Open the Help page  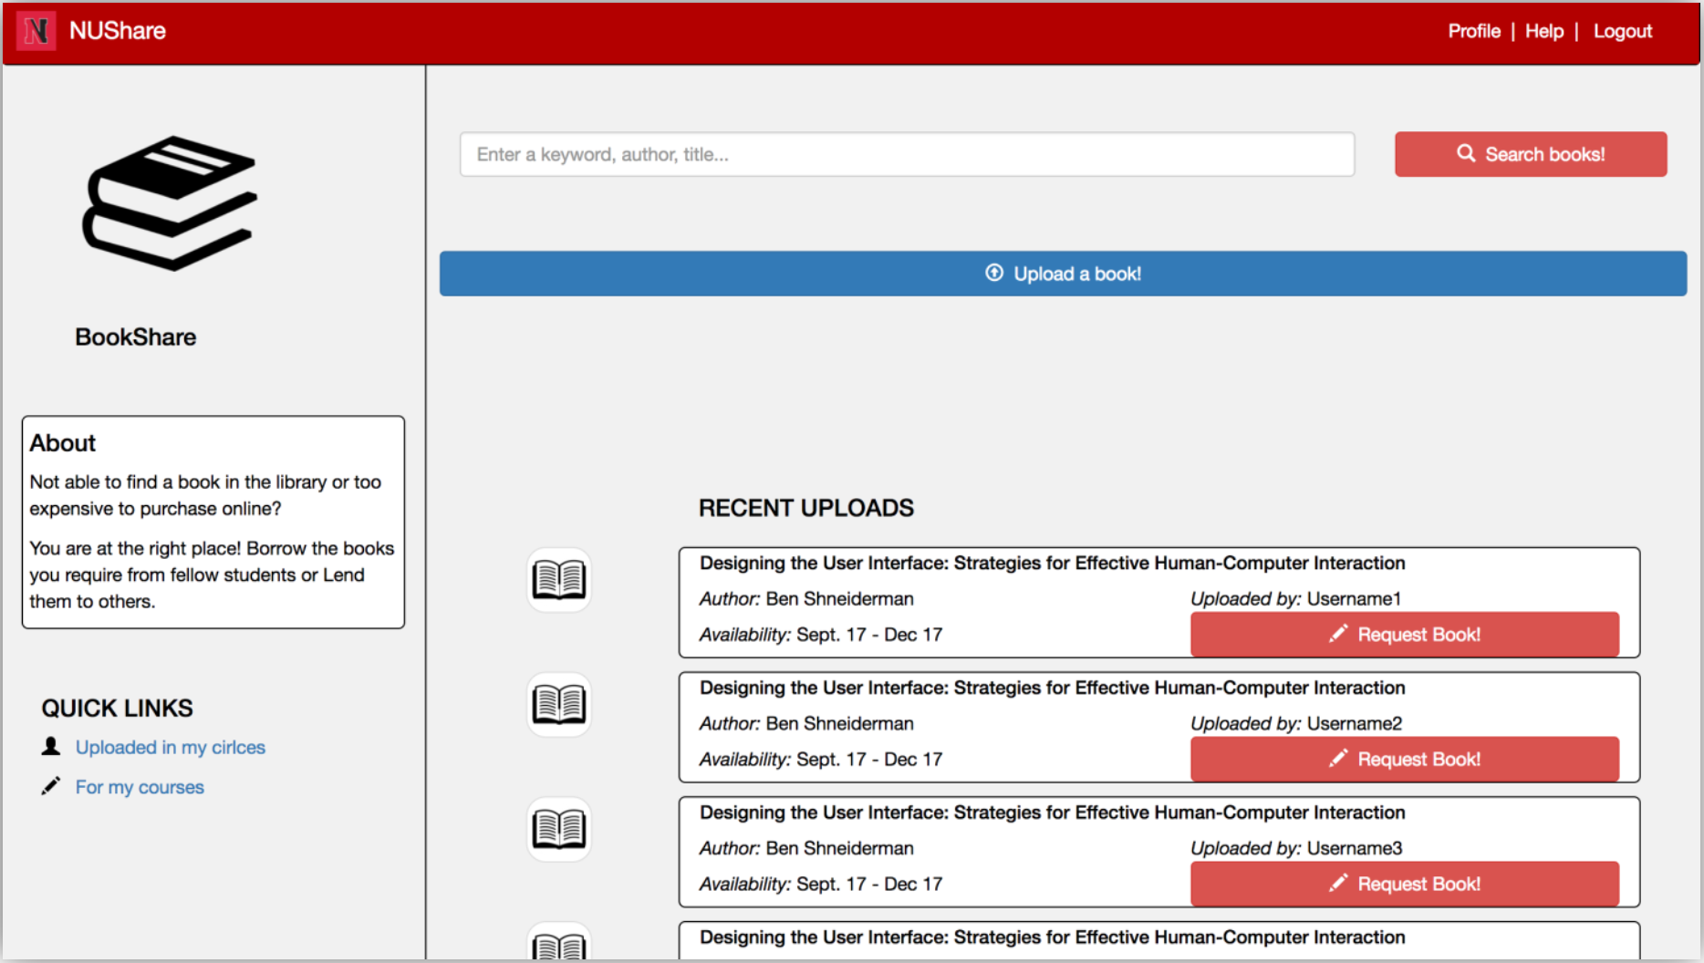click(1544, 31)
